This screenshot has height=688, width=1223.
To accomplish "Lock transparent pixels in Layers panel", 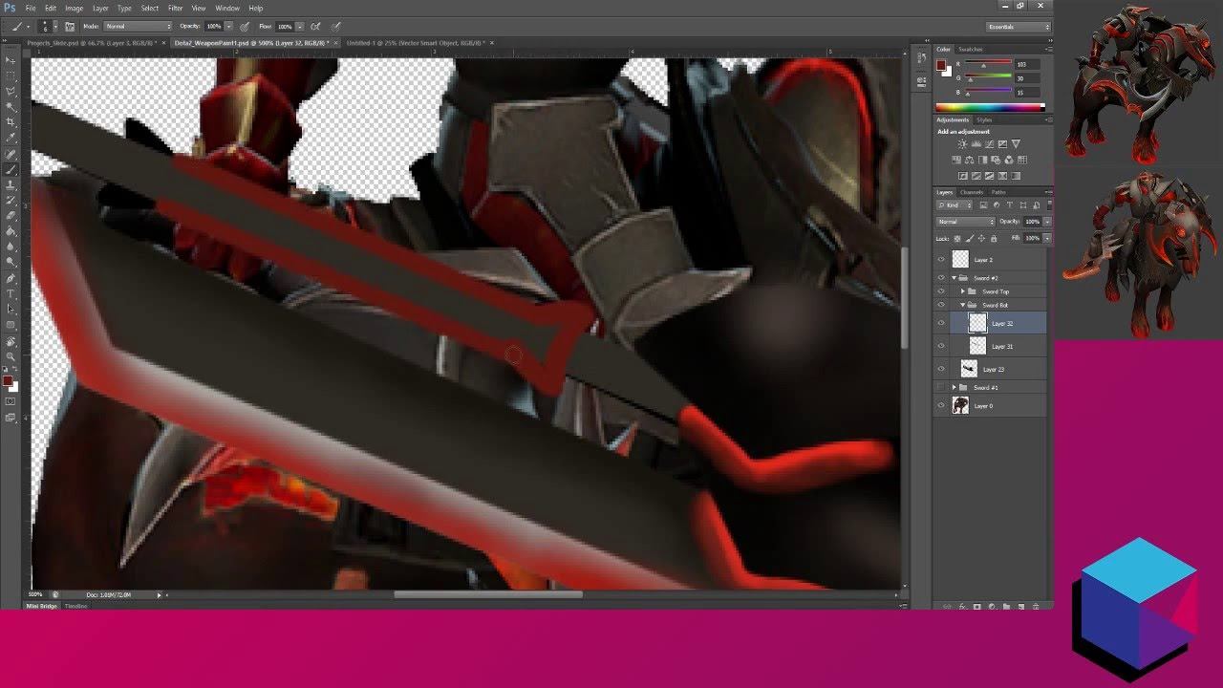I will pyautogui.click(x=958, y=238).
